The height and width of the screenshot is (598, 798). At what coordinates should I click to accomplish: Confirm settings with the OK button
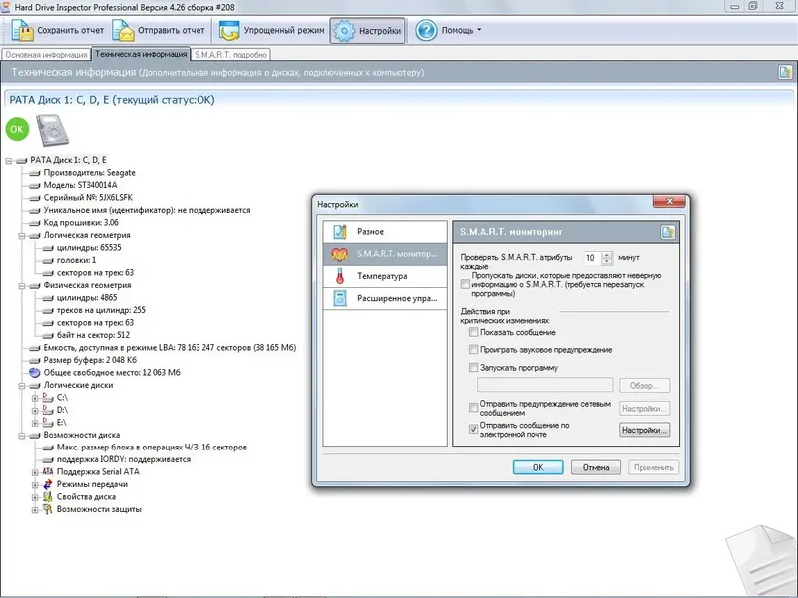(538, 467)
